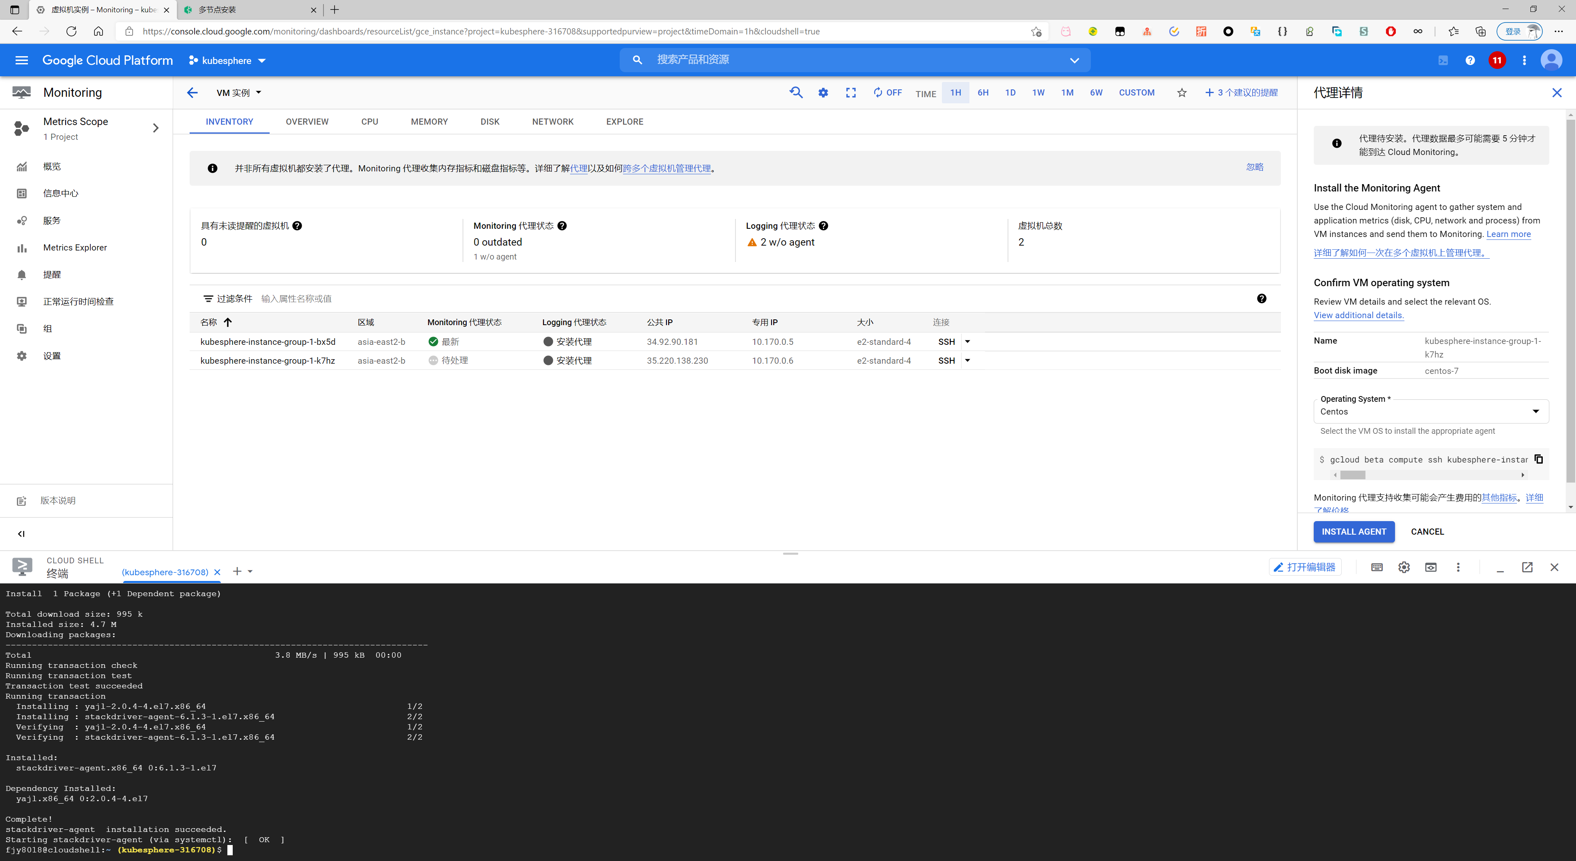Open View additional details link
Viewport: 1576px width, 861px height.
point(1358,315)
